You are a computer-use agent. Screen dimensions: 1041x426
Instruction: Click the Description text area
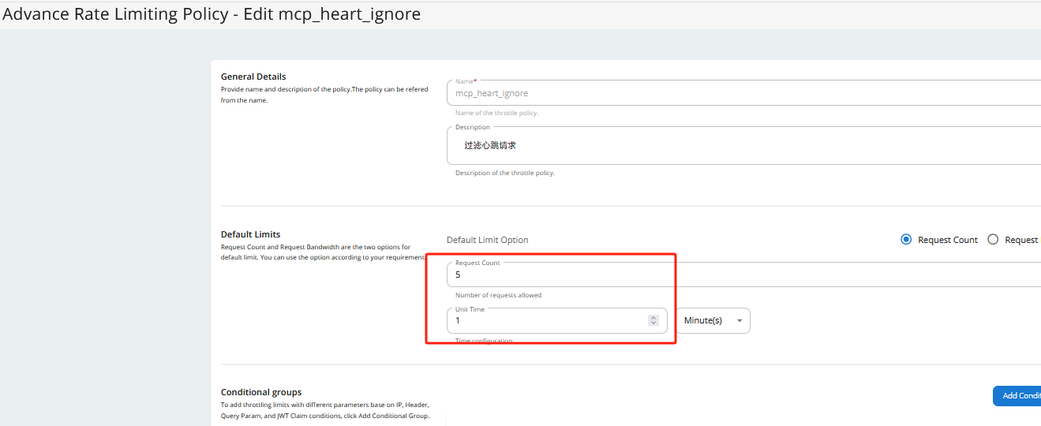pos(743,145)
